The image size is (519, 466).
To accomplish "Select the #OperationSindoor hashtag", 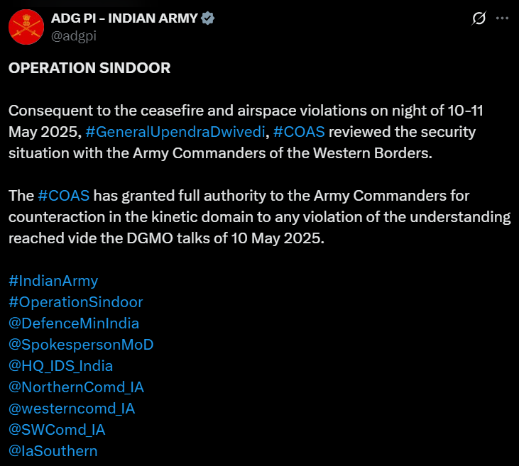I will (75, 302).
